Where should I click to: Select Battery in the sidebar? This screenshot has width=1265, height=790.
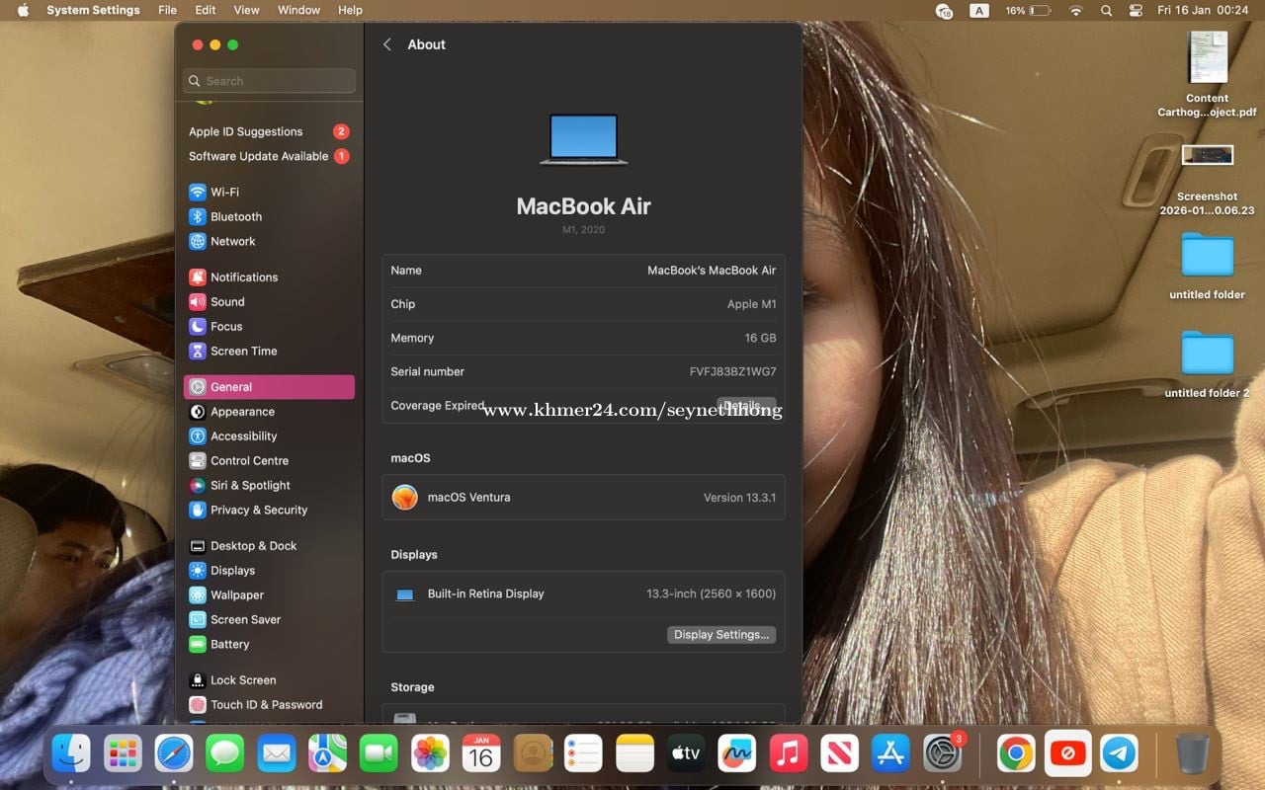[229, 644]
